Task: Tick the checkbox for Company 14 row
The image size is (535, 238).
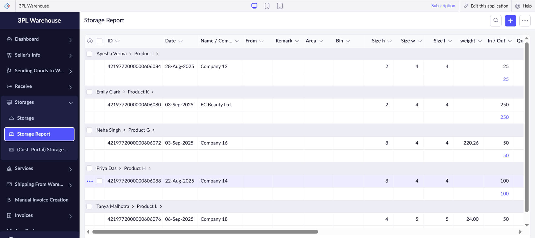Action: (x=100, y=181)
